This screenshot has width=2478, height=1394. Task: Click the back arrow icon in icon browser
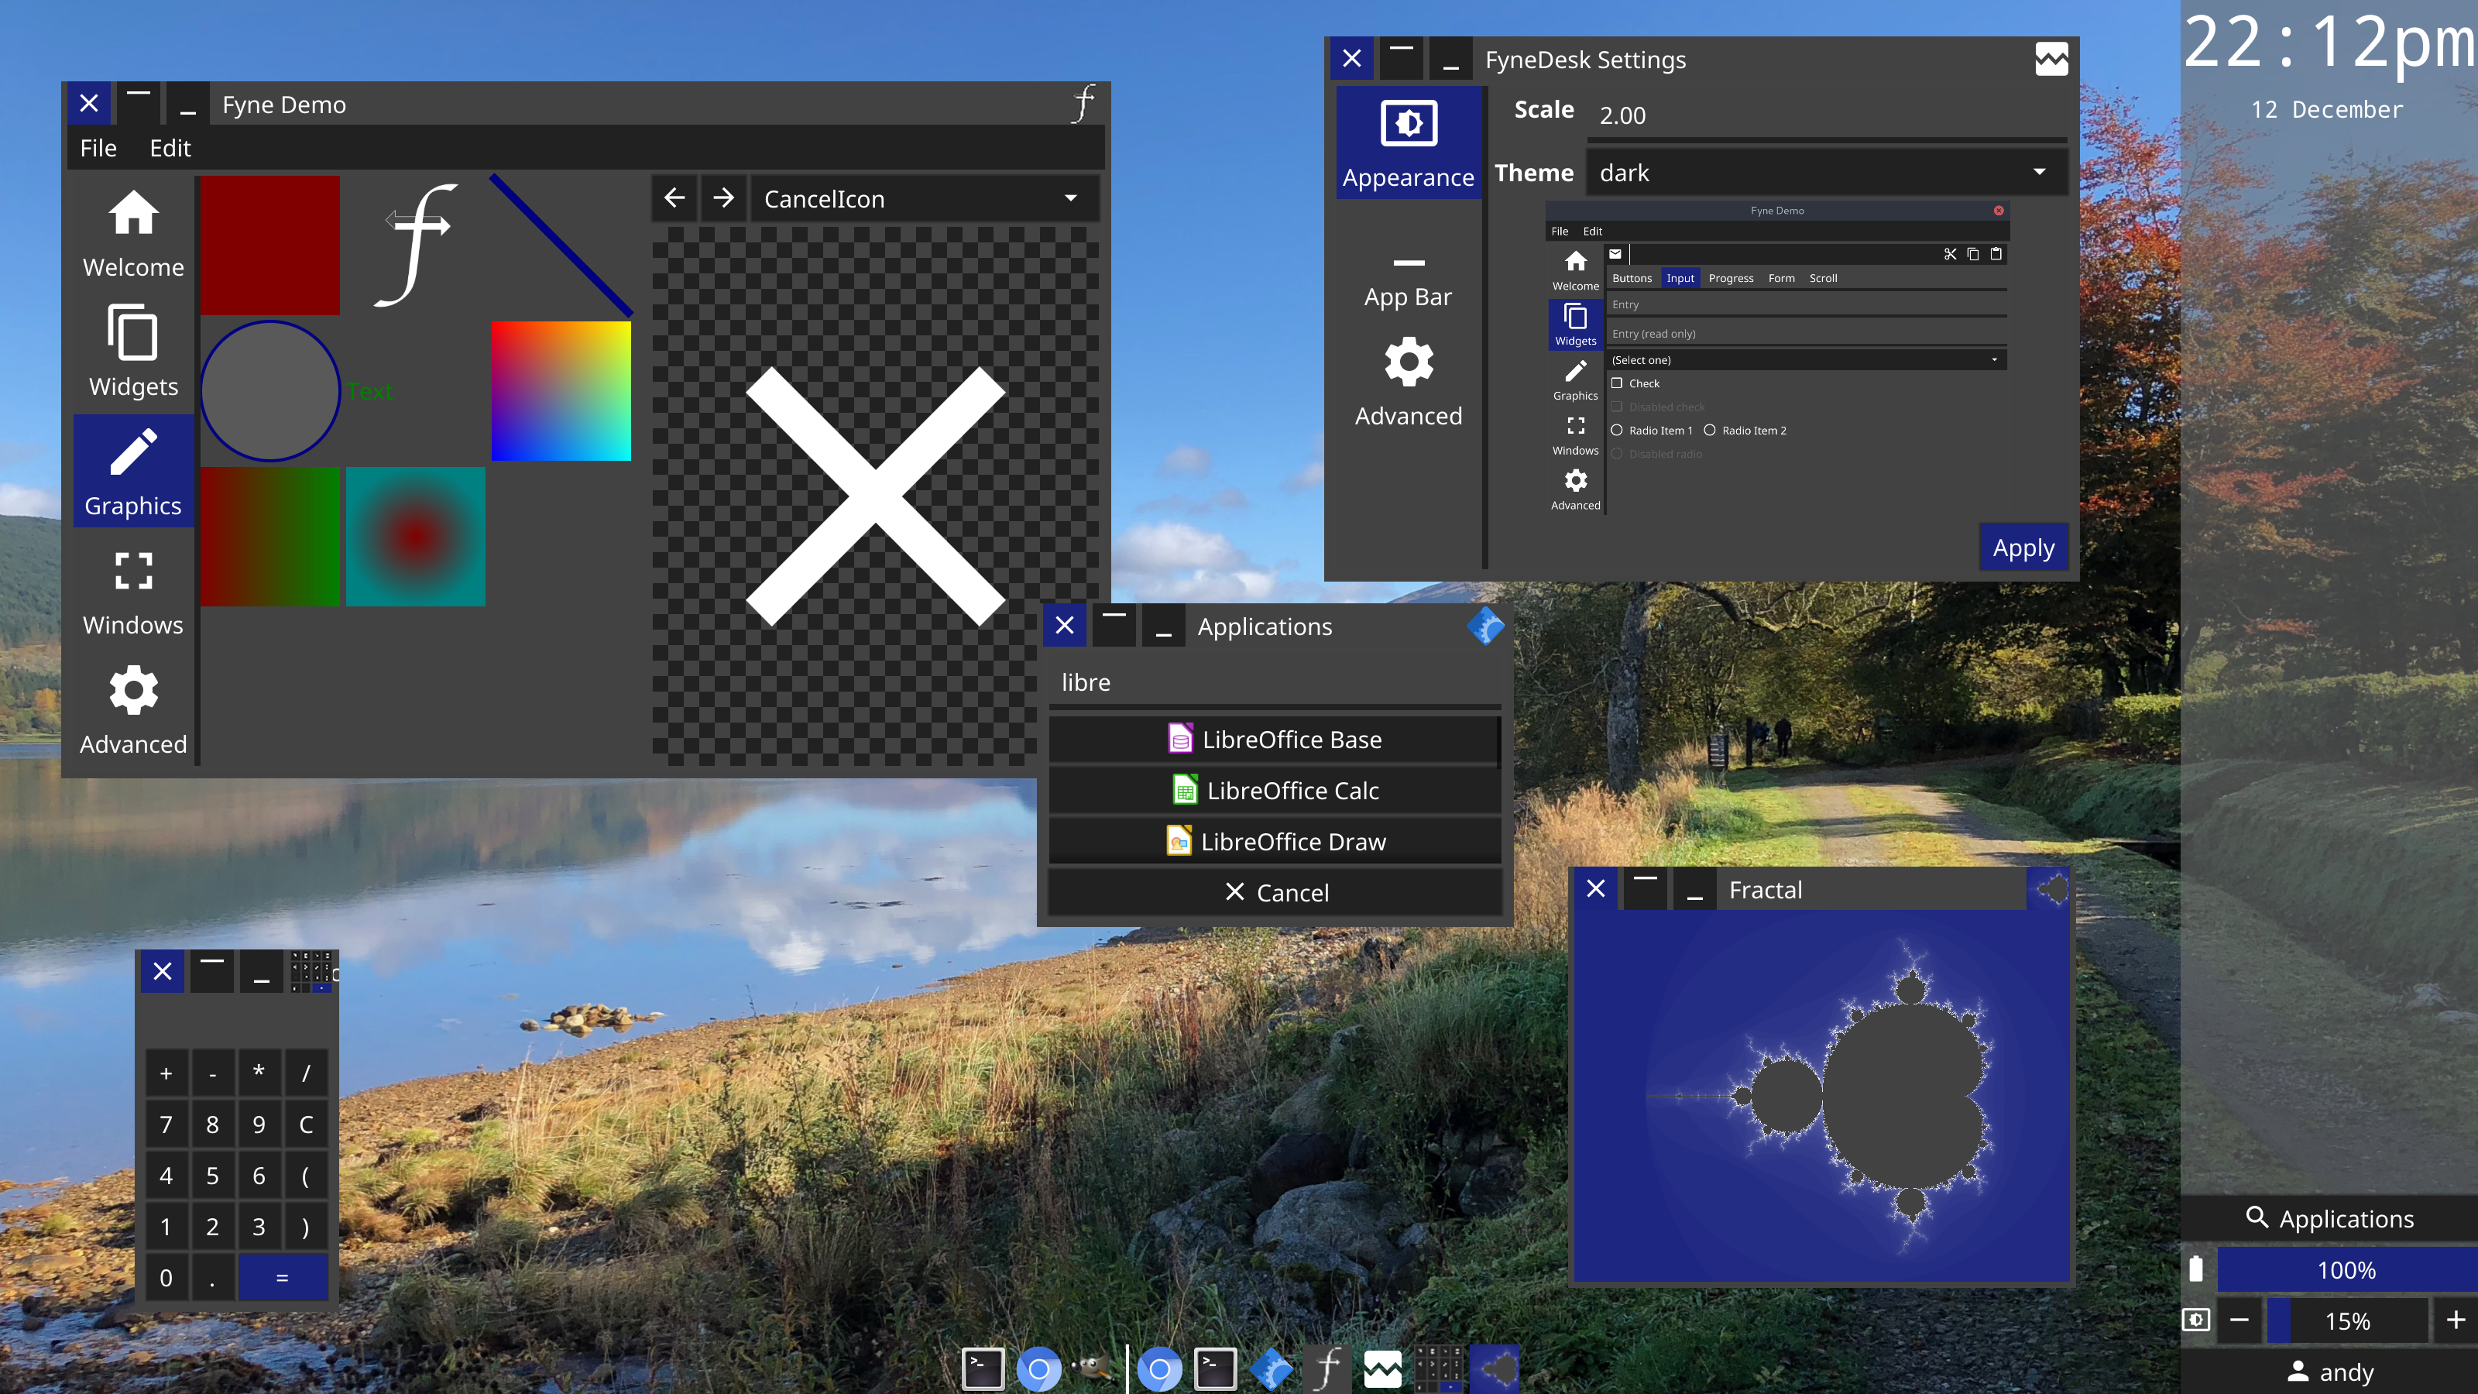(674, 198)
